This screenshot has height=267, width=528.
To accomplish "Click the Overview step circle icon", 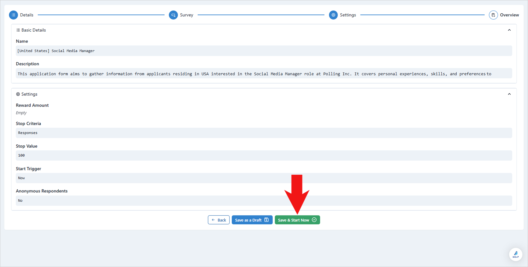I will point(493,15).
